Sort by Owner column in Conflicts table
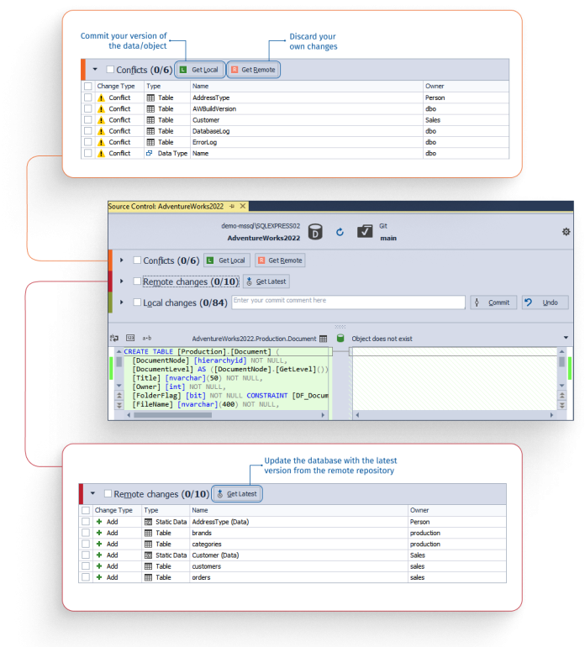This screenshot has height=647, width=585. tap(466, 87)
